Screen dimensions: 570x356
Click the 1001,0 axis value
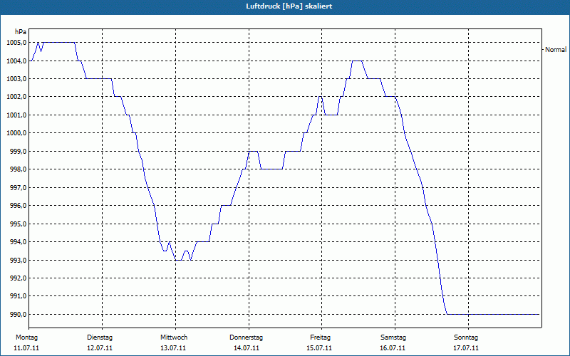point(16,115)
